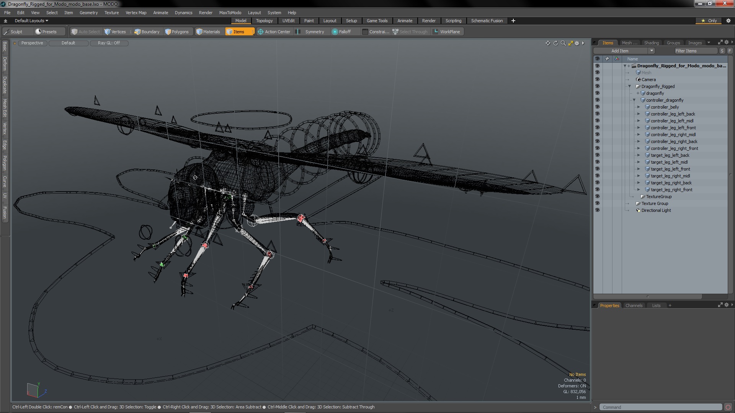
Task: Click the Perspective view button
Action: (x=32, y=43)
